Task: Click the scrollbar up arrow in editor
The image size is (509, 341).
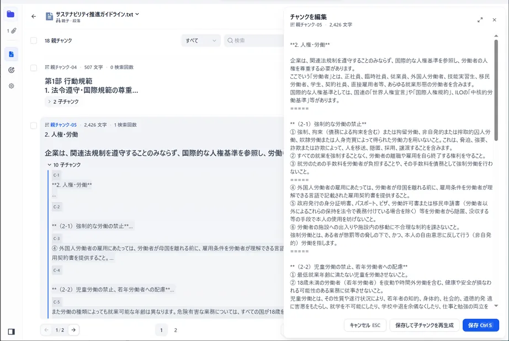Action: click(x=496, y=36)
